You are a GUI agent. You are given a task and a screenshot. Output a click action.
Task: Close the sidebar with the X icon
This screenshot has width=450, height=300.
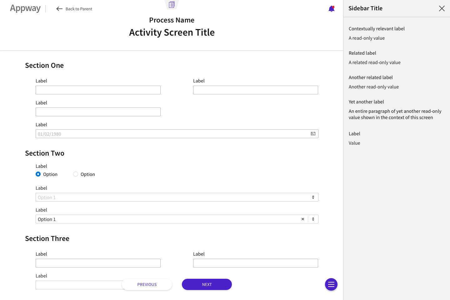pyautogui.click(x=442, y=8)
